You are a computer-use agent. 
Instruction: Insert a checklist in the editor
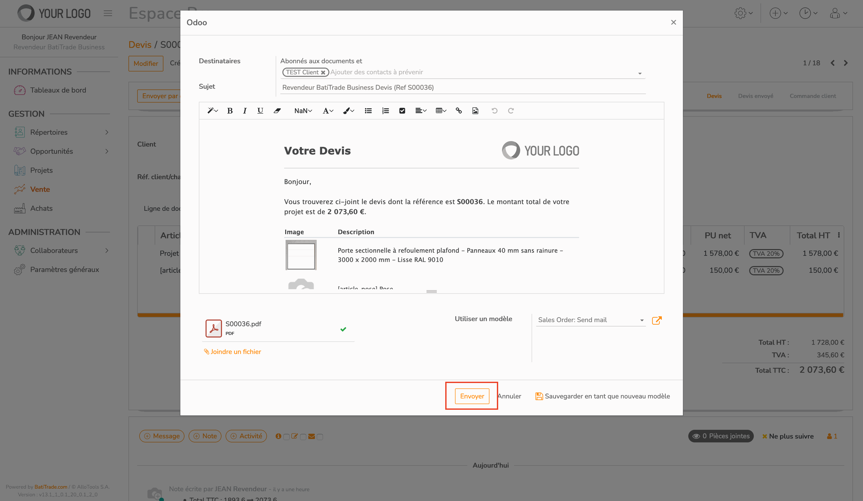coord(402,111)
